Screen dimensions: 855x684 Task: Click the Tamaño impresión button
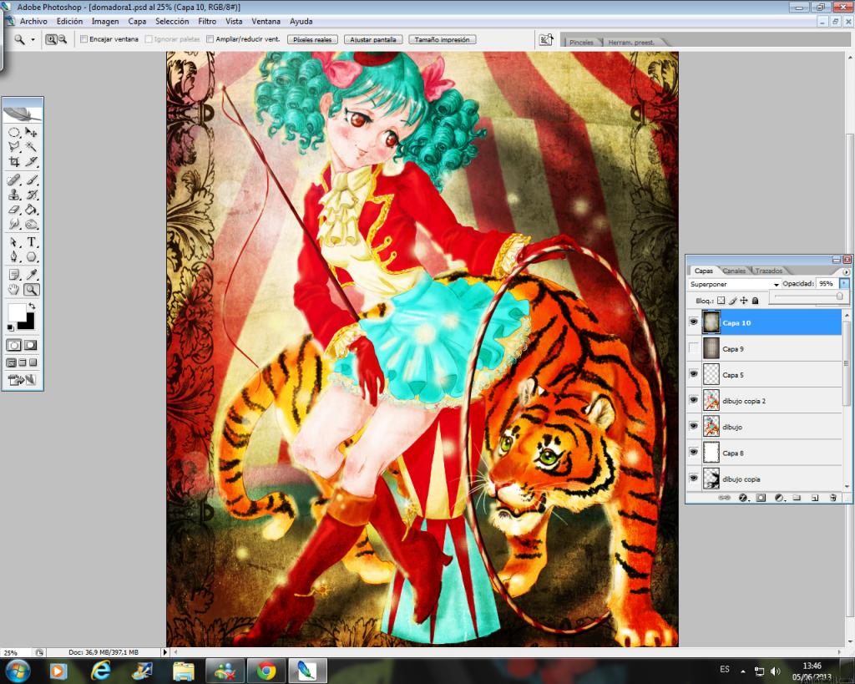[443, 39]
